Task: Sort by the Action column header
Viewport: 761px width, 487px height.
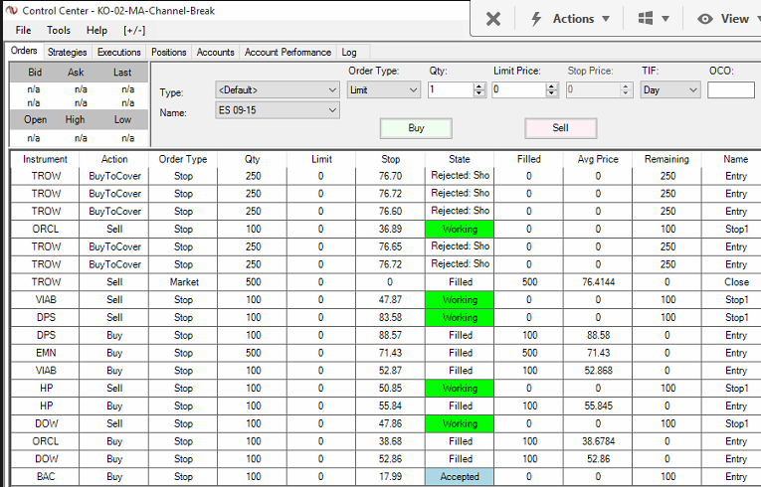Action: click(x=114, y=159)
